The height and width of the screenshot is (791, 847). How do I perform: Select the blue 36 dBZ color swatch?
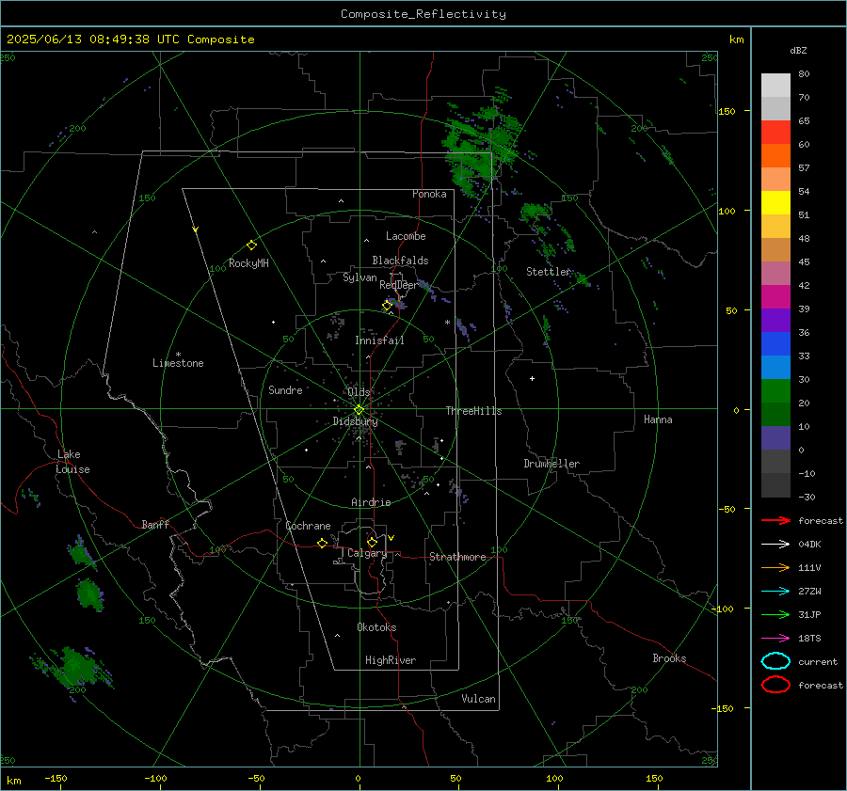pyautogui.click(x=775, y=343)
